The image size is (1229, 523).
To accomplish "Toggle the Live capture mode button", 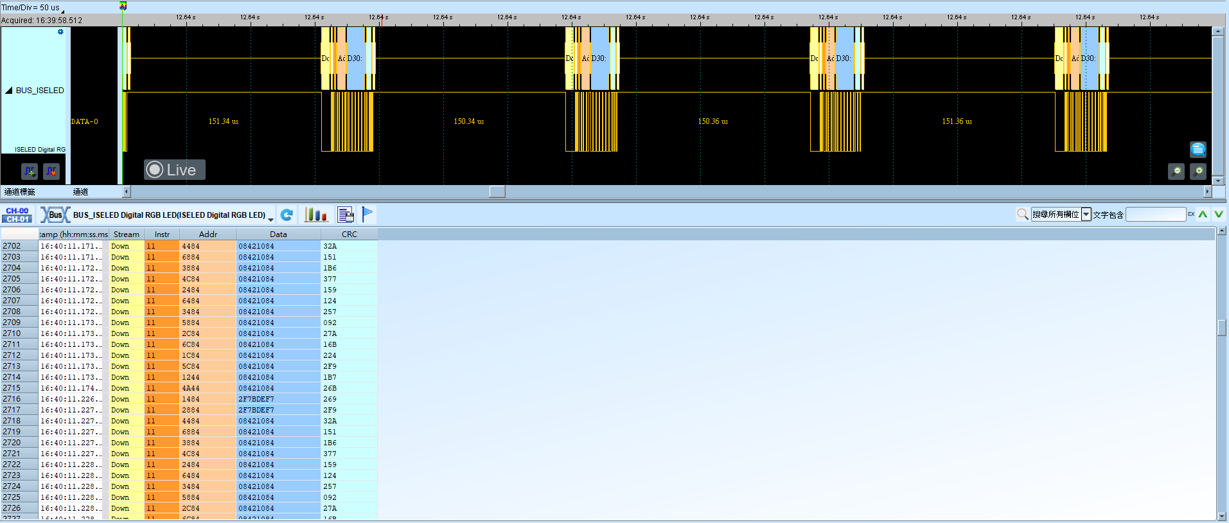I will point(174,170).
